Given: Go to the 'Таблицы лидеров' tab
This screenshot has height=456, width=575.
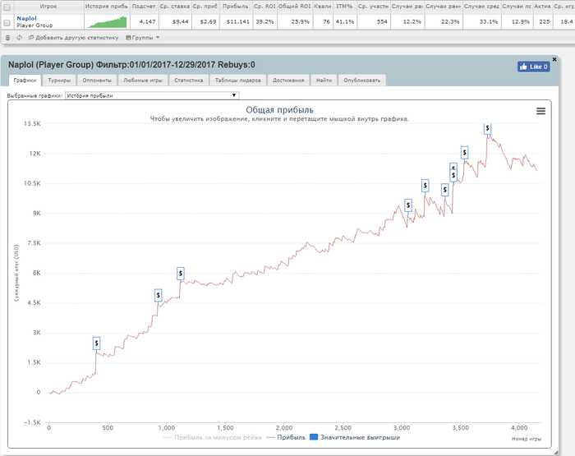Looking at the screenshot, I should click(x=237, y=81).
